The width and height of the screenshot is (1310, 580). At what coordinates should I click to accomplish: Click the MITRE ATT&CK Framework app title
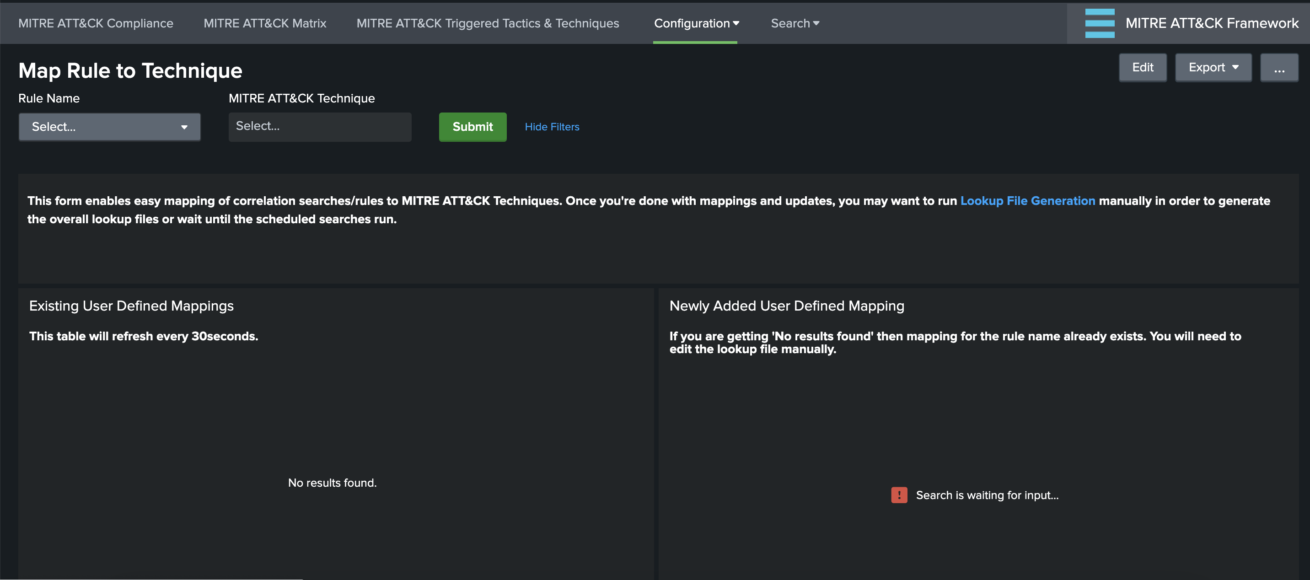[x=1211, y=23]
